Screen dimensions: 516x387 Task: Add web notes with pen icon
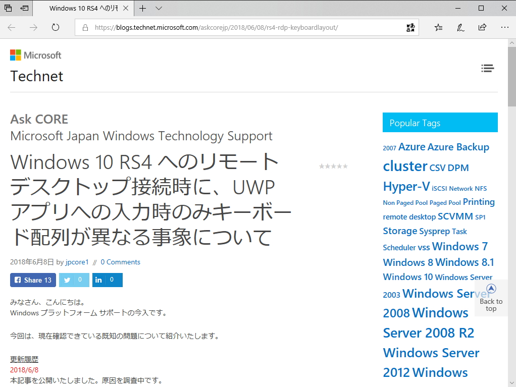[460, 27]
